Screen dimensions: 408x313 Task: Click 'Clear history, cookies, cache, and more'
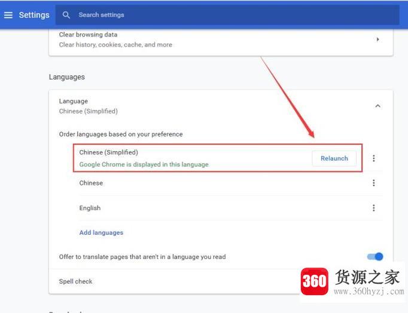tap(115, 45)
